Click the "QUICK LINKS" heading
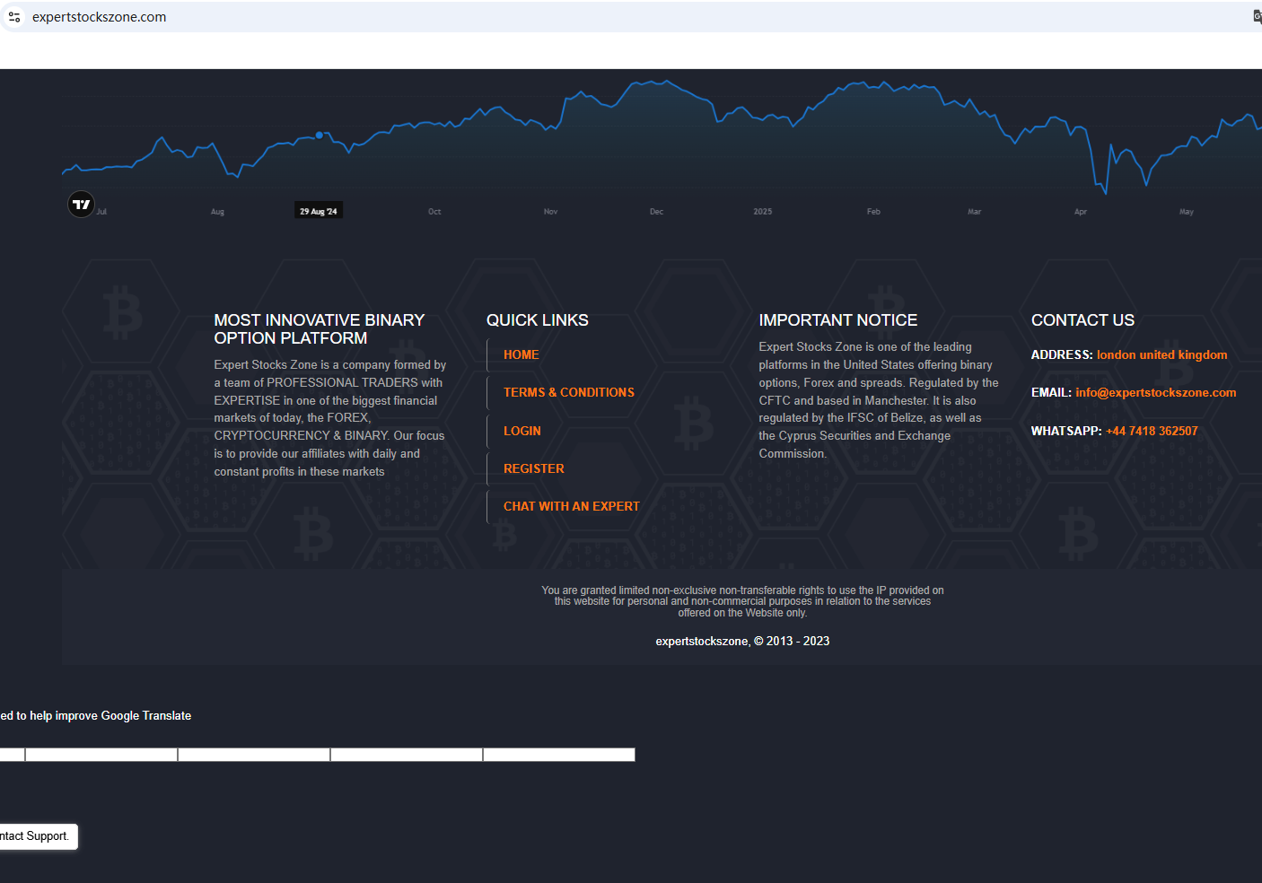 [x=538, y=320]
